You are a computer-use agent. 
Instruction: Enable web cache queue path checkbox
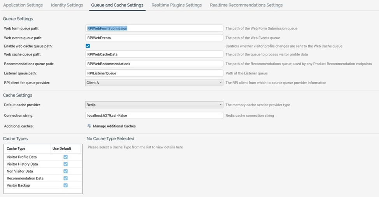point(88,46)
